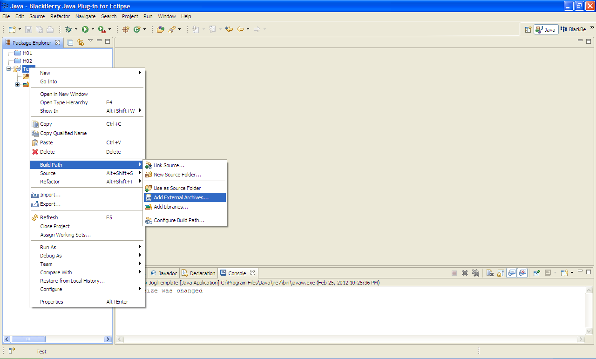The image size is (596, 359).
Task: Close the Console tab with its X
Action: point(252,273)
